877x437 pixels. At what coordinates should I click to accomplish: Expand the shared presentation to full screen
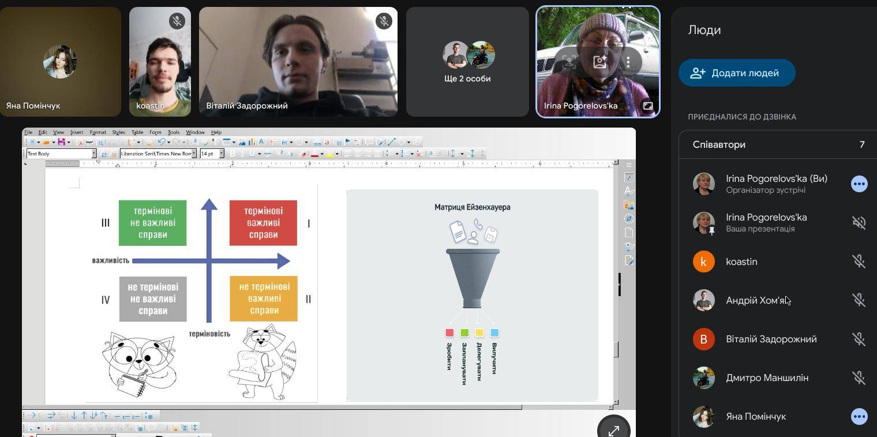click(613, 430)
